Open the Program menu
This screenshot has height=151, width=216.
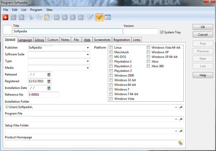[36, 10]
